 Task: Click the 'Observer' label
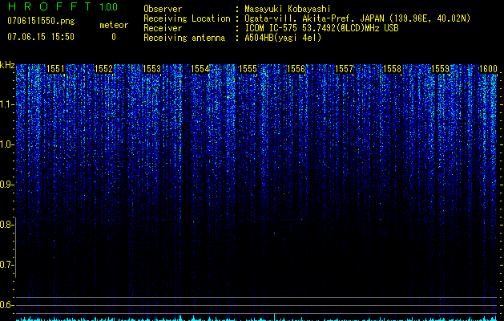coord(163,9)
